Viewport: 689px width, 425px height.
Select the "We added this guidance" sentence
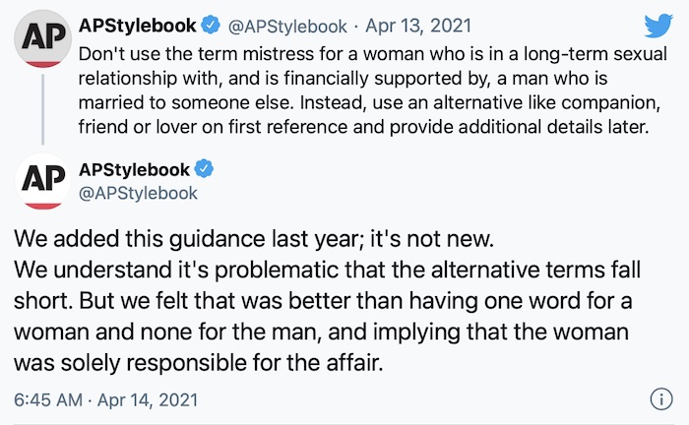[254, 239]
